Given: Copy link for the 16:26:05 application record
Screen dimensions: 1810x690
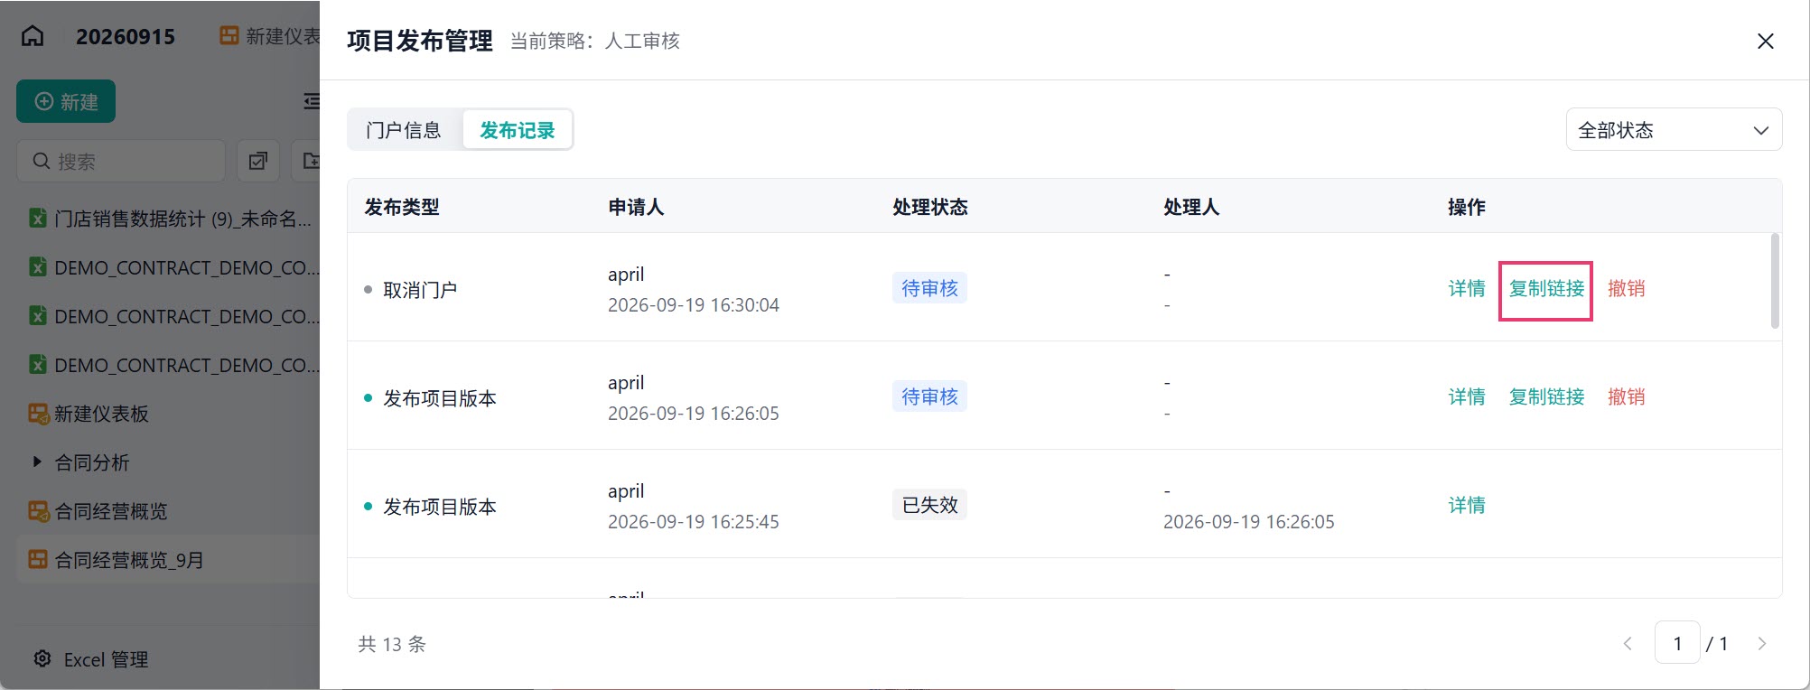Looking at the screenshot, I should click(x=1546, y=396).
